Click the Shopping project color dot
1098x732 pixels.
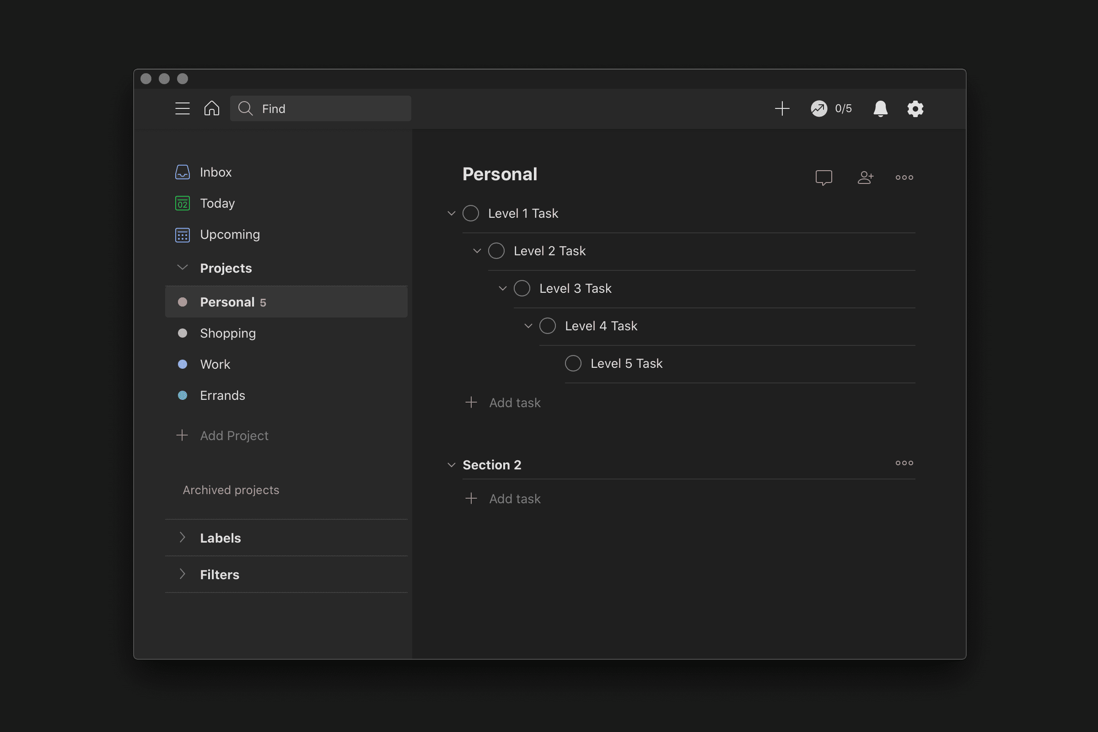[x=182, y=333]
